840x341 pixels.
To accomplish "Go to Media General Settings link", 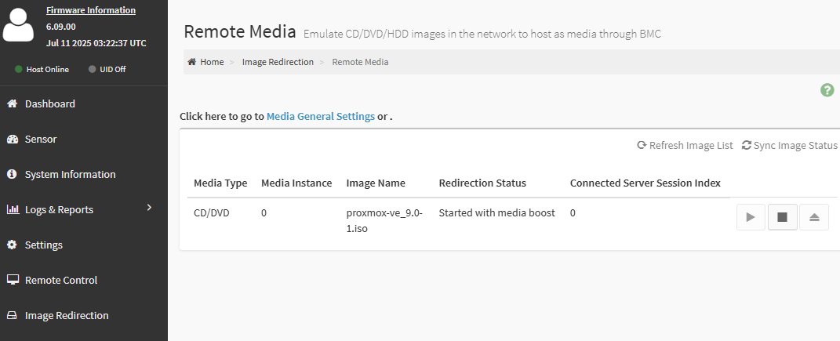I will tap(320, 116).
